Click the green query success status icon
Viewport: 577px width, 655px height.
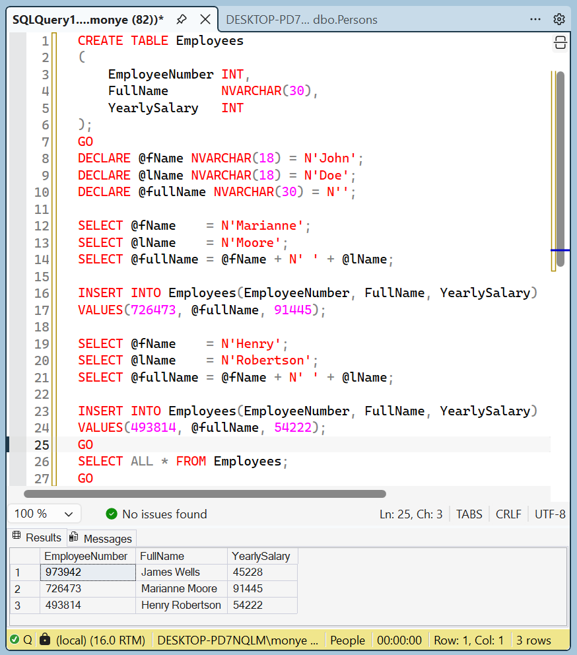click(15, 640)
